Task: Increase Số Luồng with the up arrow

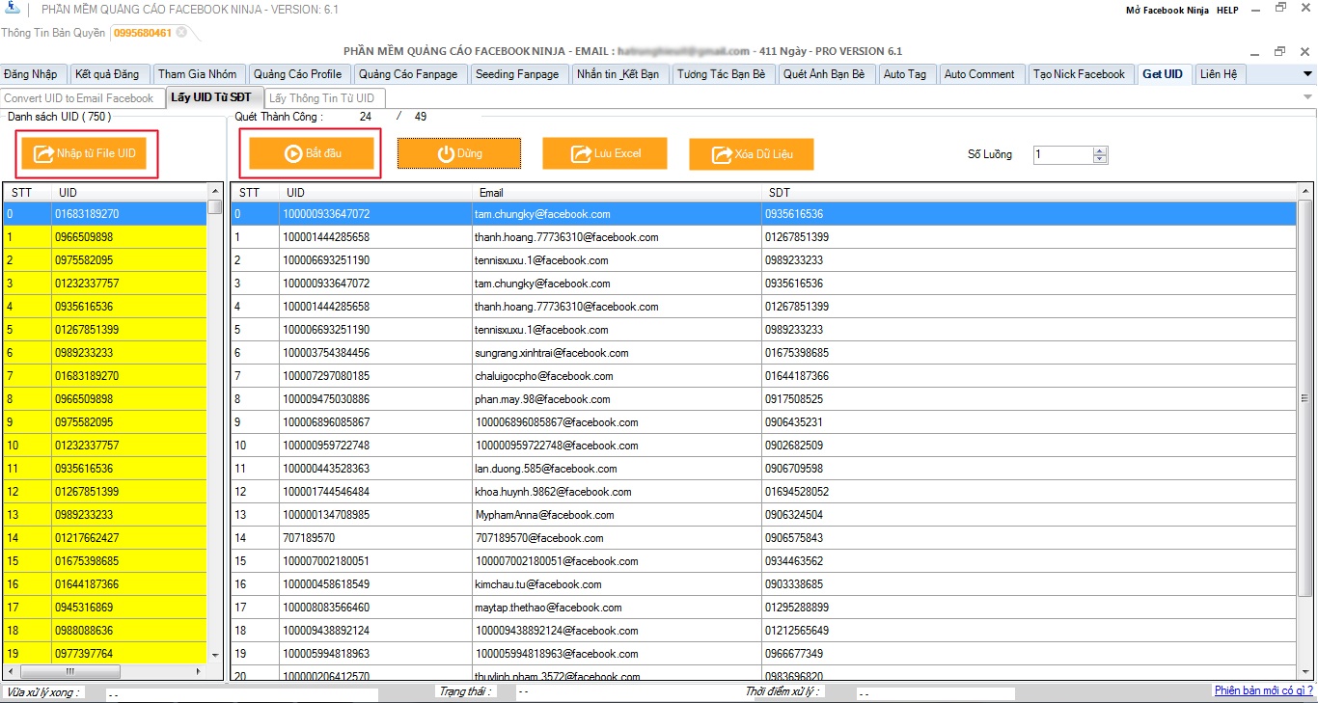Action: 1100,150
